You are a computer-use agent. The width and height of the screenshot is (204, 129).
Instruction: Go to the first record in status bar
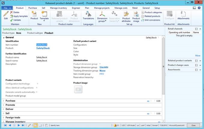[5, 125]
